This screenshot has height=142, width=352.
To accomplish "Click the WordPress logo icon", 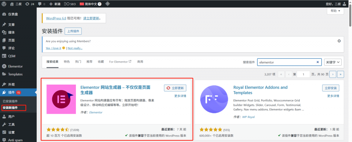I will (4, 4).
